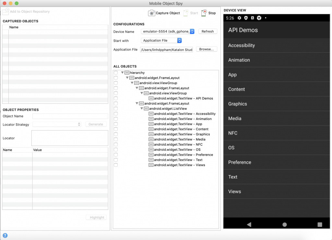332x240 pixels.
Task: Check the box for android.widget.ListView
Action: click(116, 109)
